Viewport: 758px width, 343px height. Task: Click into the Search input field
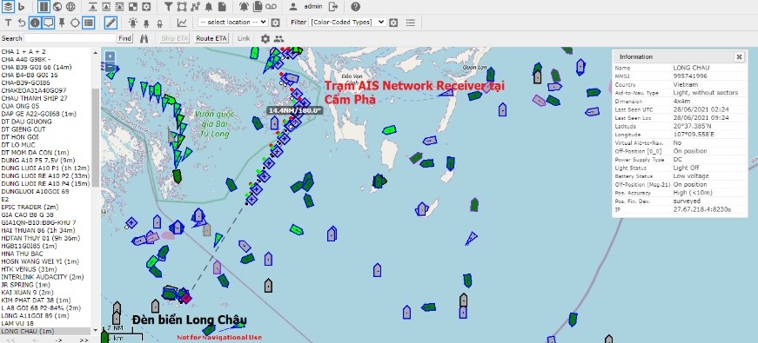click(70, 38)
